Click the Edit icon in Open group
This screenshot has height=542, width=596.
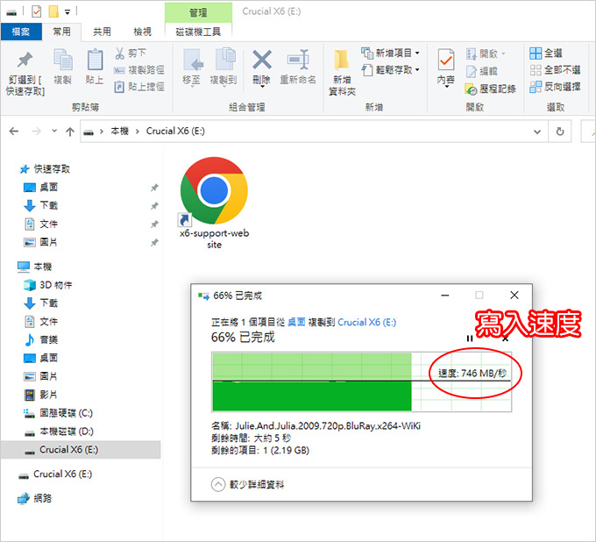tap(472, 72)
